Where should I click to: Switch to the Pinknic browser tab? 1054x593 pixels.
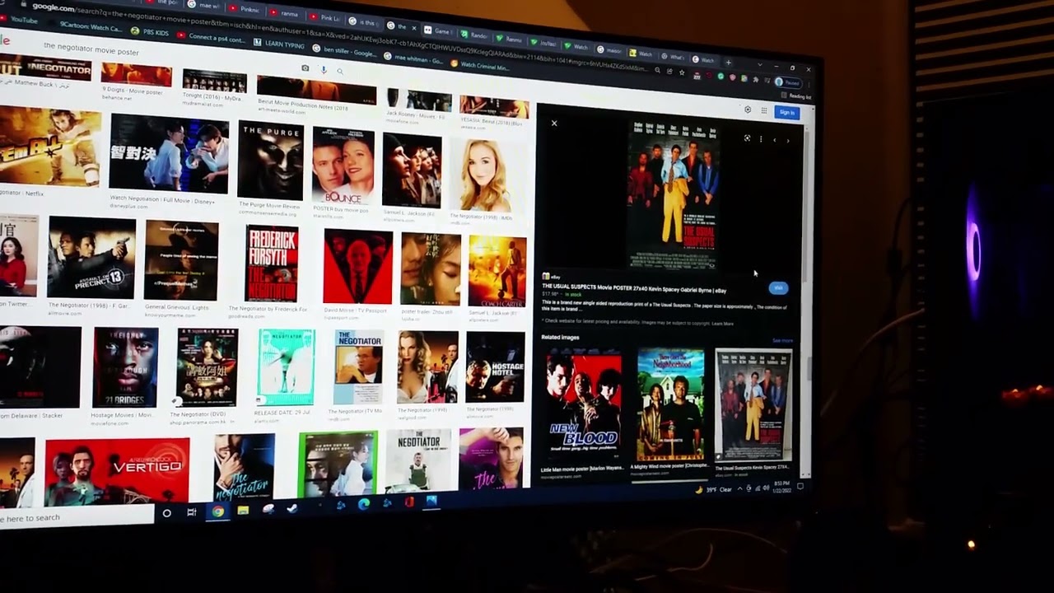click(x=245, y=9)
